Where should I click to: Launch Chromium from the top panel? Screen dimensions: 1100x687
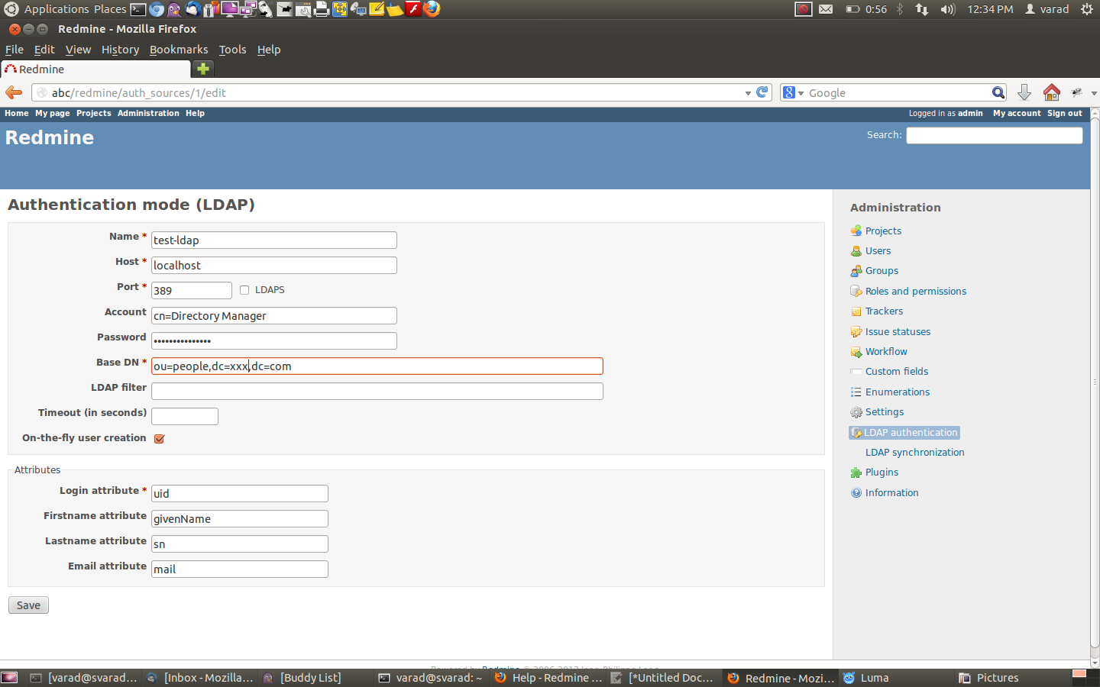pos(157,9)
